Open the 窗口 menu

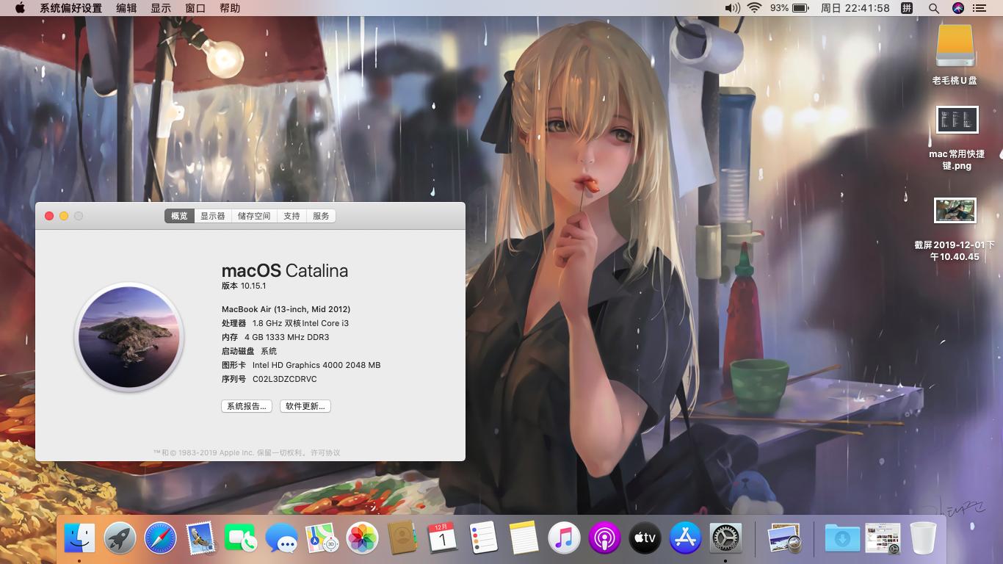(x=195, y=8)
